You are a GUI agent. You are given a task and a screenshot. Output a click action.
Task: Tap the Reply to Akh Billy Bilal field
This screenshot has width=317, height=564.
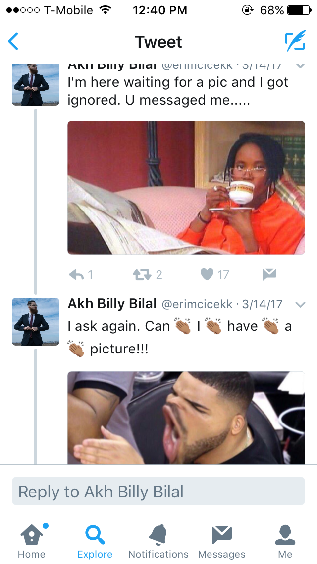coord(158,492)
